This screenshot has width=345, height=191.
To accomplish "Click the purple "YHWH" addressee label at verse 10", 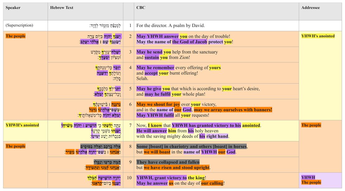I will [x=308, y=178].
